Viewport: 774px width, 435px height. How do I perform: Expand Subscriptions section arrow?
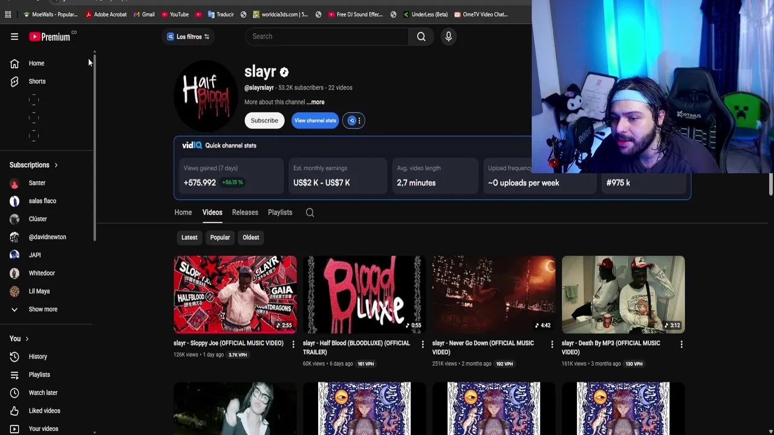[x=56, y=165]
